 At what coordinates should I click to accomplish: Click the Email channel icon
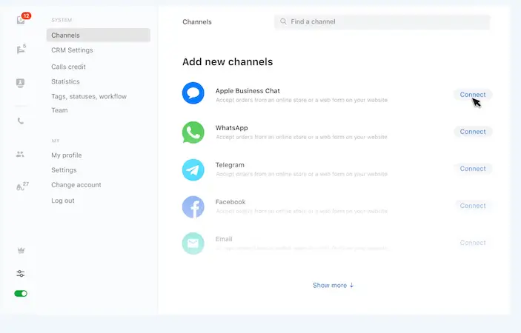193,243
